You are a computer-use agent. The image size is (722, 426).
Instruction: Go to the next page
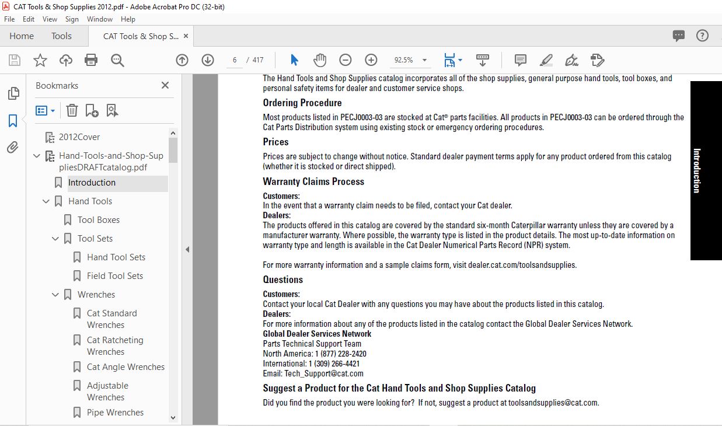coord(208,60)
